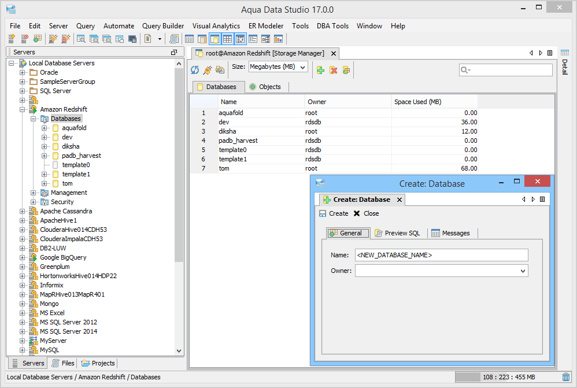Click the search field in Storage Manager
This screenshot has height=388, width=577.
coord(506,70)
